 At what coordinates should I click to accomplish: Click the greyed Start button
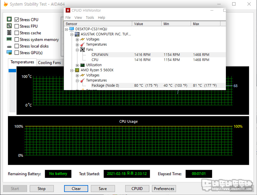15,189
